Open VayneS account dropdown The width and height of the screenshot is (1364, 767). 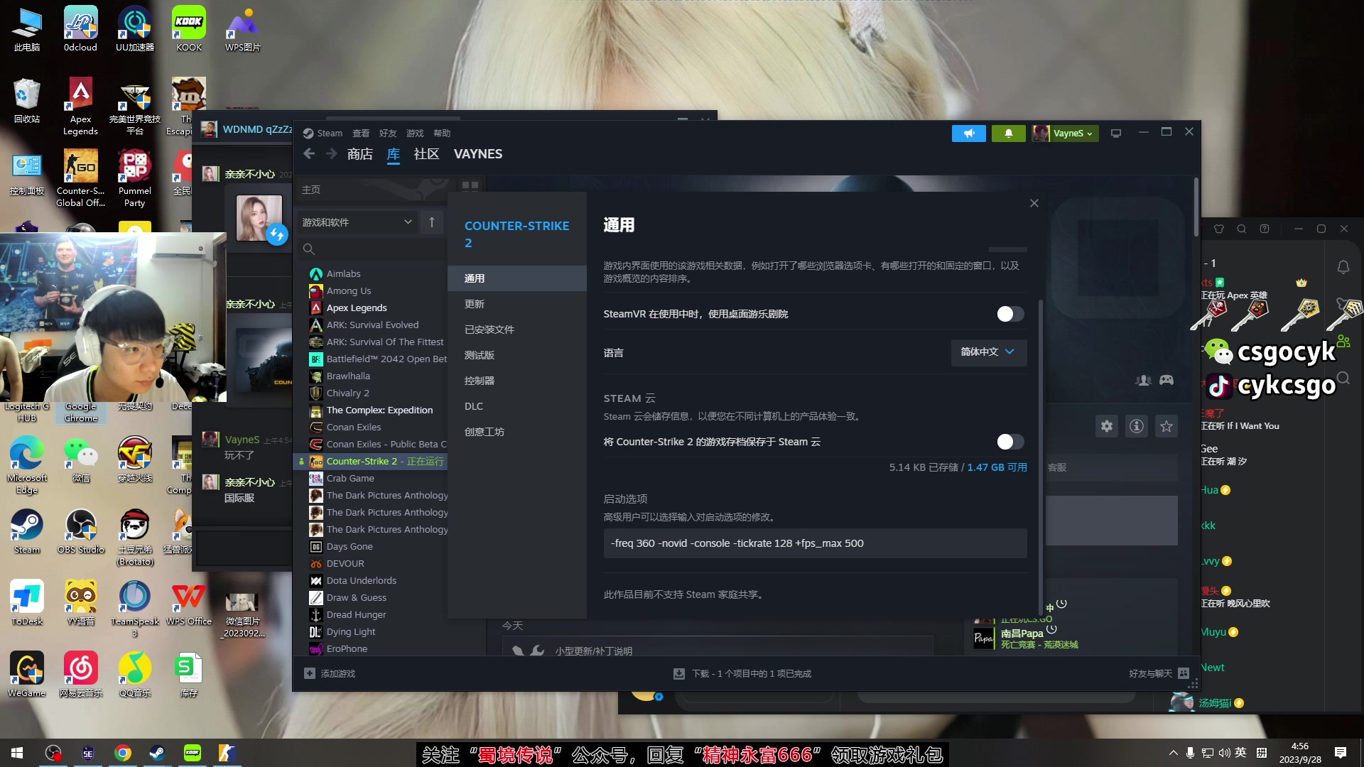click(1065, 134)
